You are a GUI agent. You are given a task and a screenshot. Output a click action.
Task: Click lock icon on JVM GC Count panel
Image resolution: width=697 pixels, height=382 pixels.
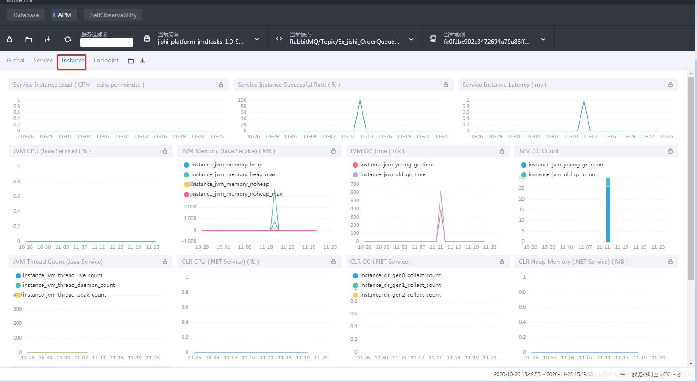[x=670, y=151]
